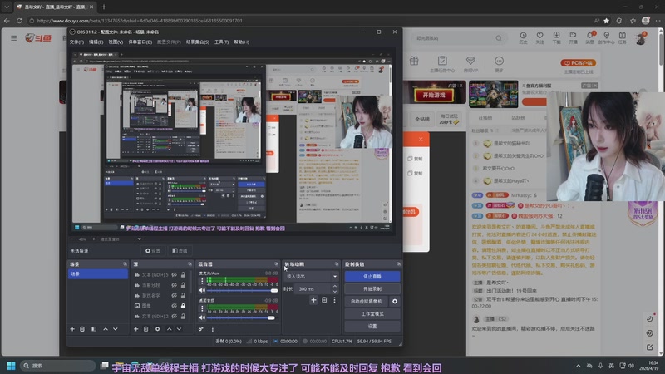
Task: Click 启动虚拟摄像机 button
Action: click(367, 302)
